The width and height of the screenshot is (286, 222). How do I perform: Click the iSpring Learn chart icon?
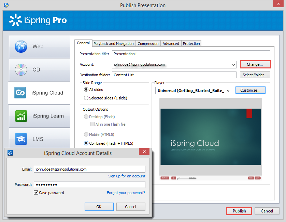tap(21, 116)
